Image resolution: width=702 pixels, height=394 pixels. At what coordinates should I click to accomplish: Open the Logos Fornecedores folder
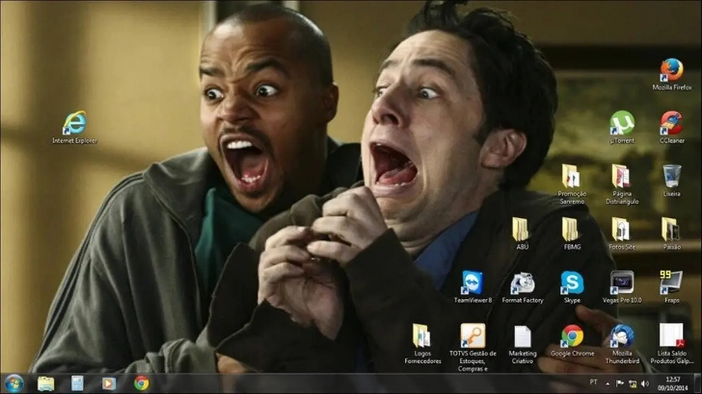click(422, 334)
